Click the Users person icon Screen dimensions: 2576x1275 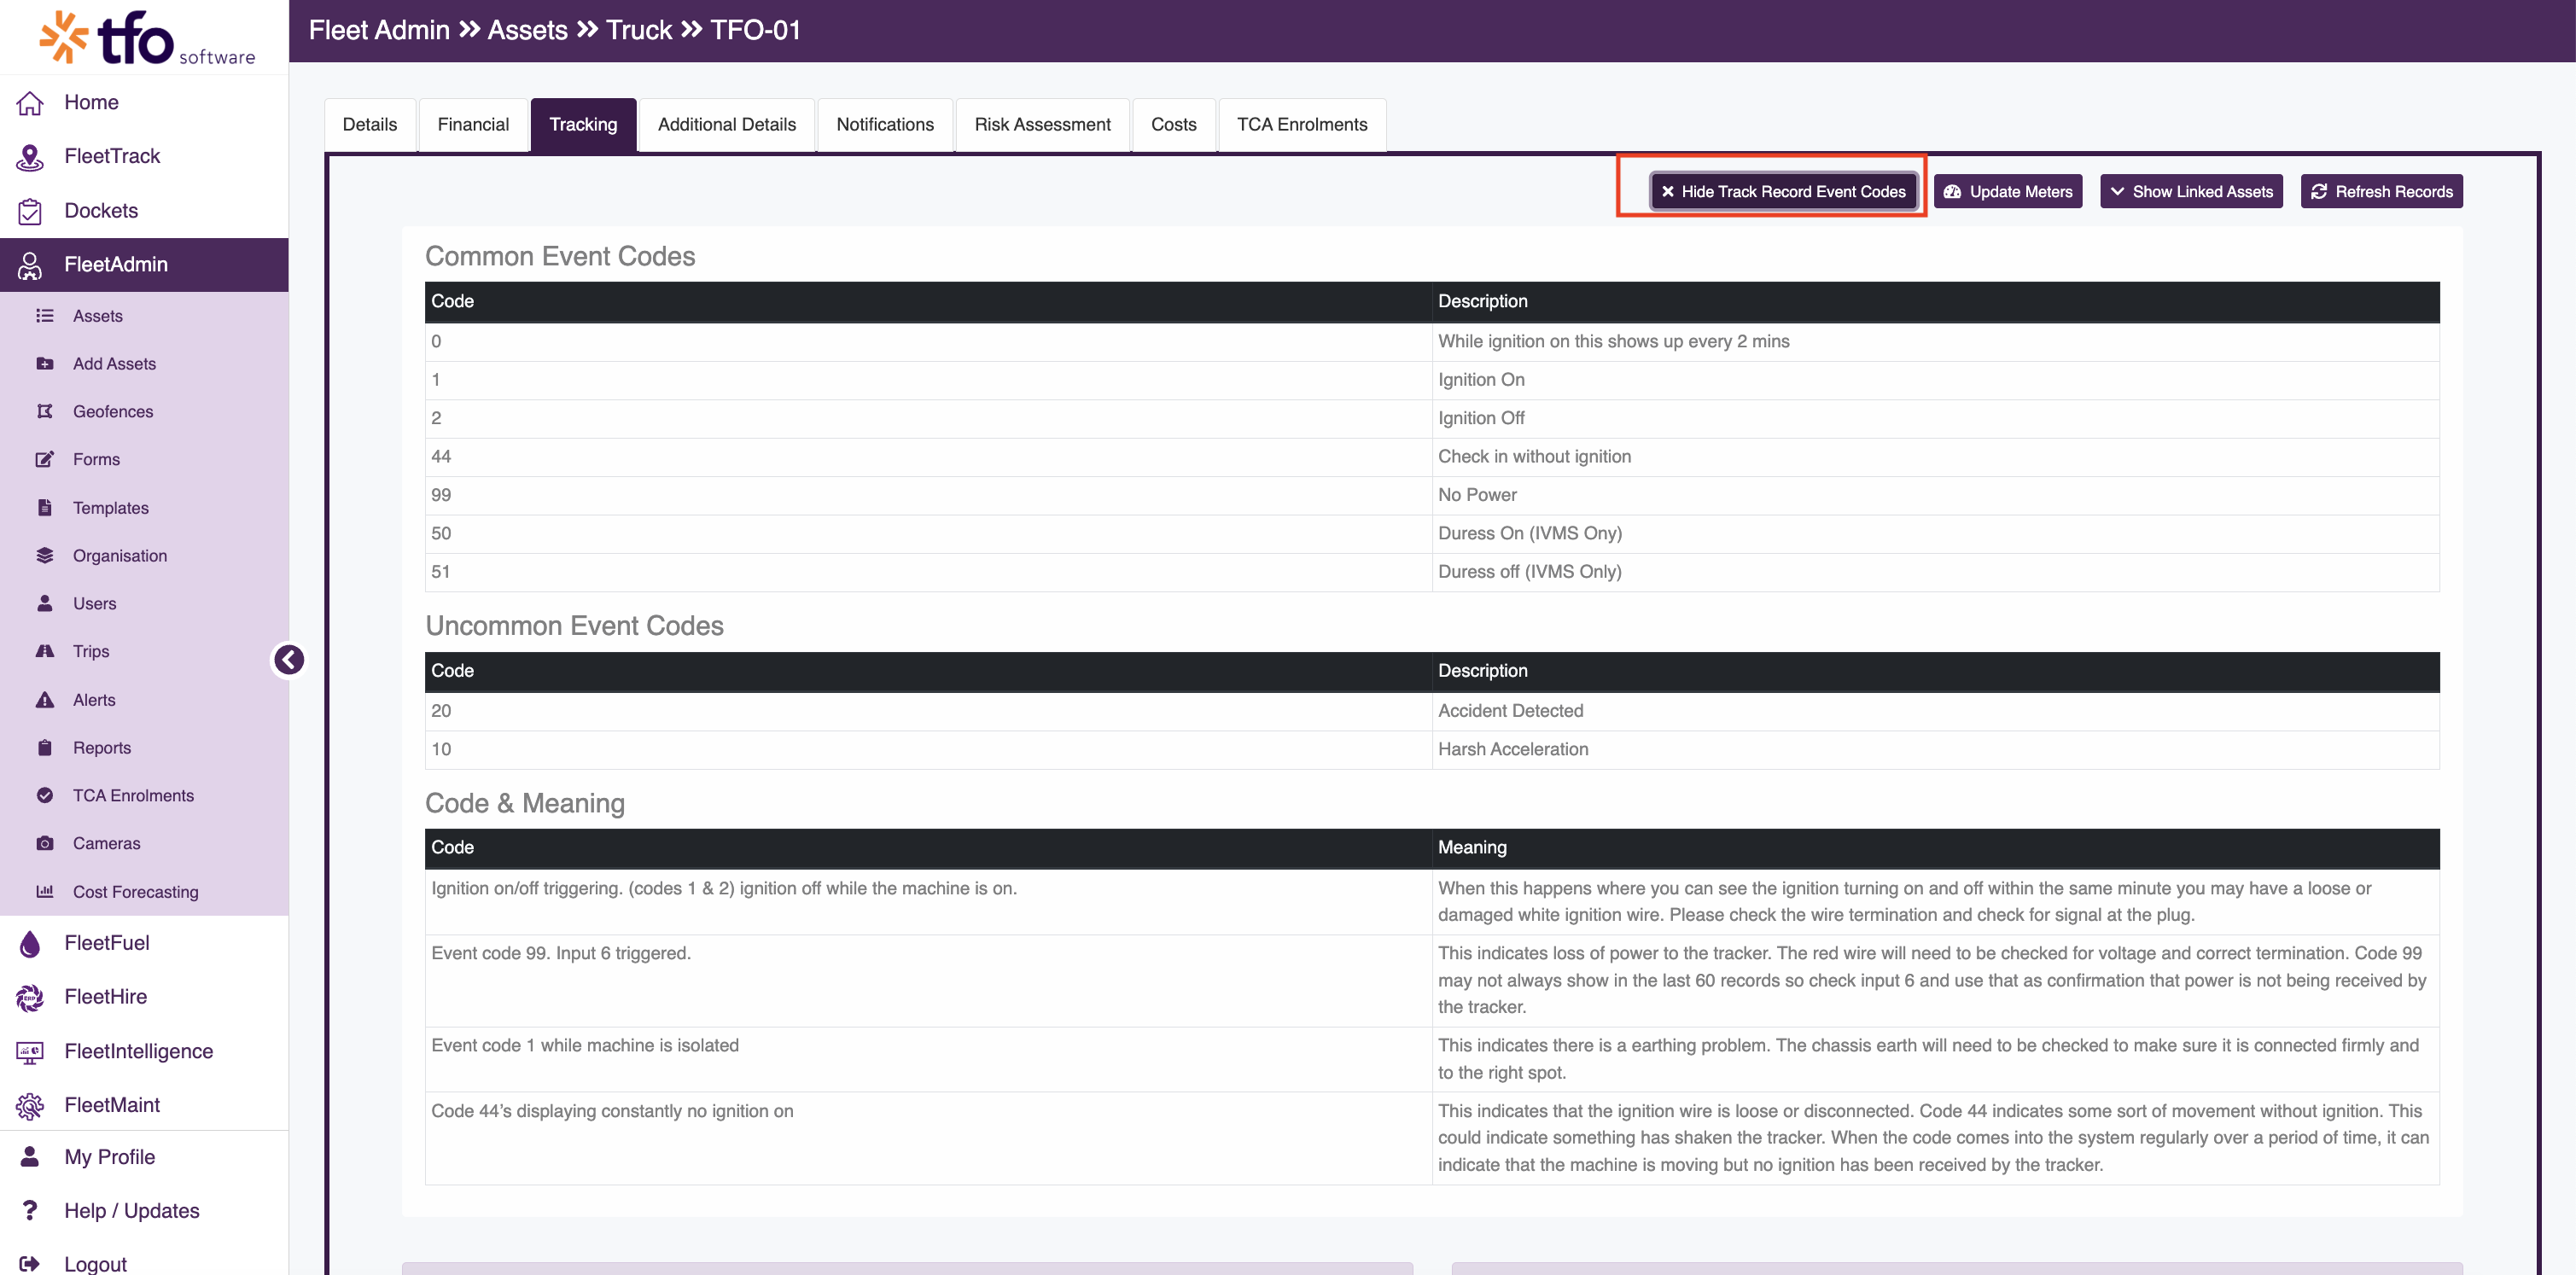pyautogui.click(x=45, y=603)
